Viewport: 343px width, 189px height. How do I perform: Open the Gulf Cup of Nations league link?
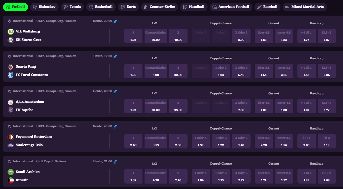51,161
